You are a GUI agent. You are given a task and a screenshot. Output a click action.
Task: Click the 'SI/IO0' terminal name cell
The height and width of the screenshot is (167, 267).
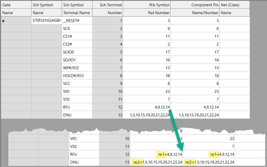[77, 52]
